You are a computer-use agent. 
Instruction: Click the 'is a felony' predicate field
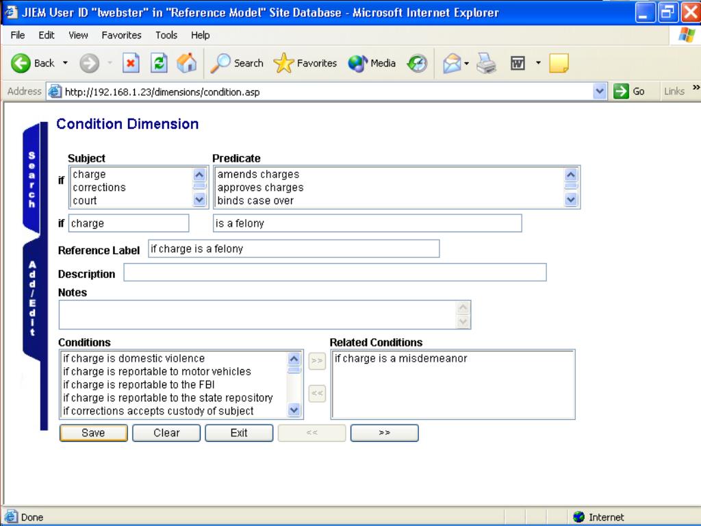pos(368,223)
